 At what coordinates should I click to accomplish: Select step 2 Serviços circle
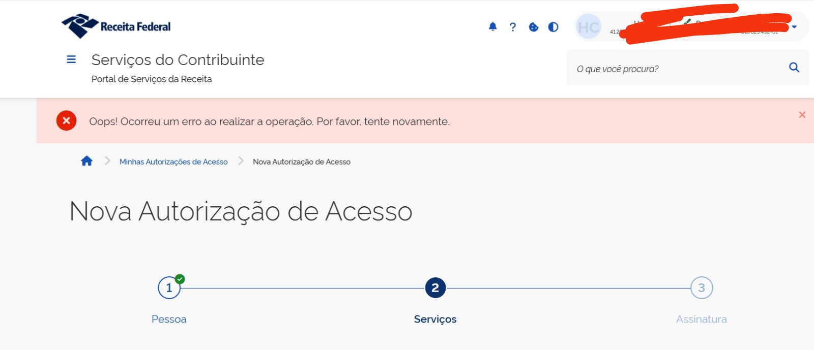tap(435, 288)
